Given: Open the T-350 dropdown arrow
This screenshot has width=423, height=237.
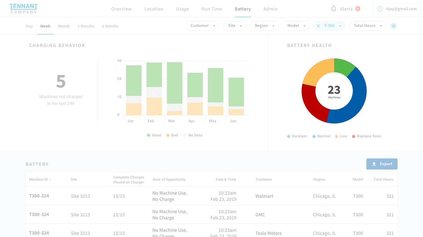Looking at the screenshot, I should 340,26.
